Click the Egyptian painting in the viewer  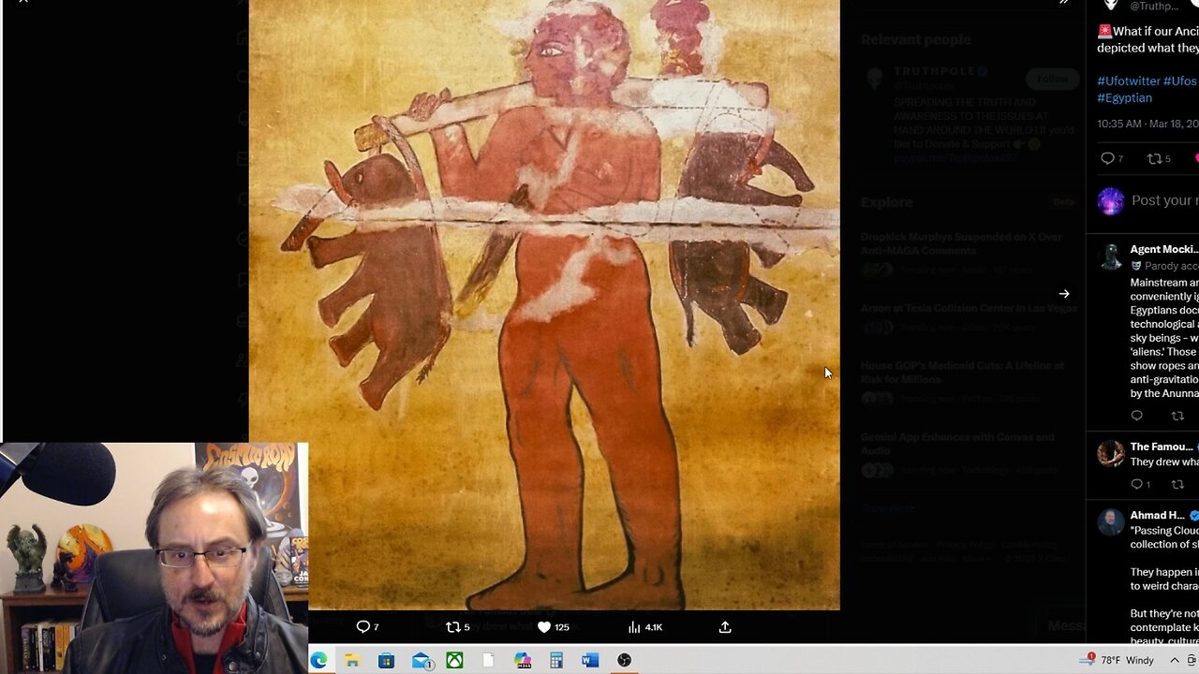coord(544,304)
